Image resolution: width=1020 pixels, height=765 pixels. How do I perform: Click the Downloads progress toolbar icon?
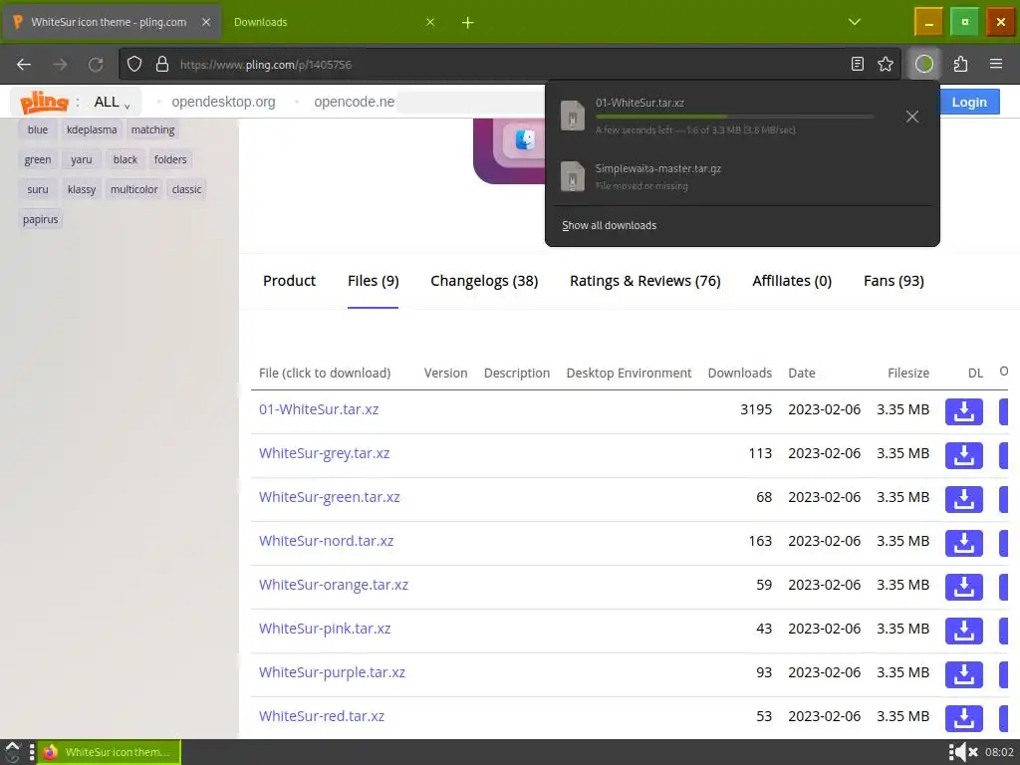923,64
